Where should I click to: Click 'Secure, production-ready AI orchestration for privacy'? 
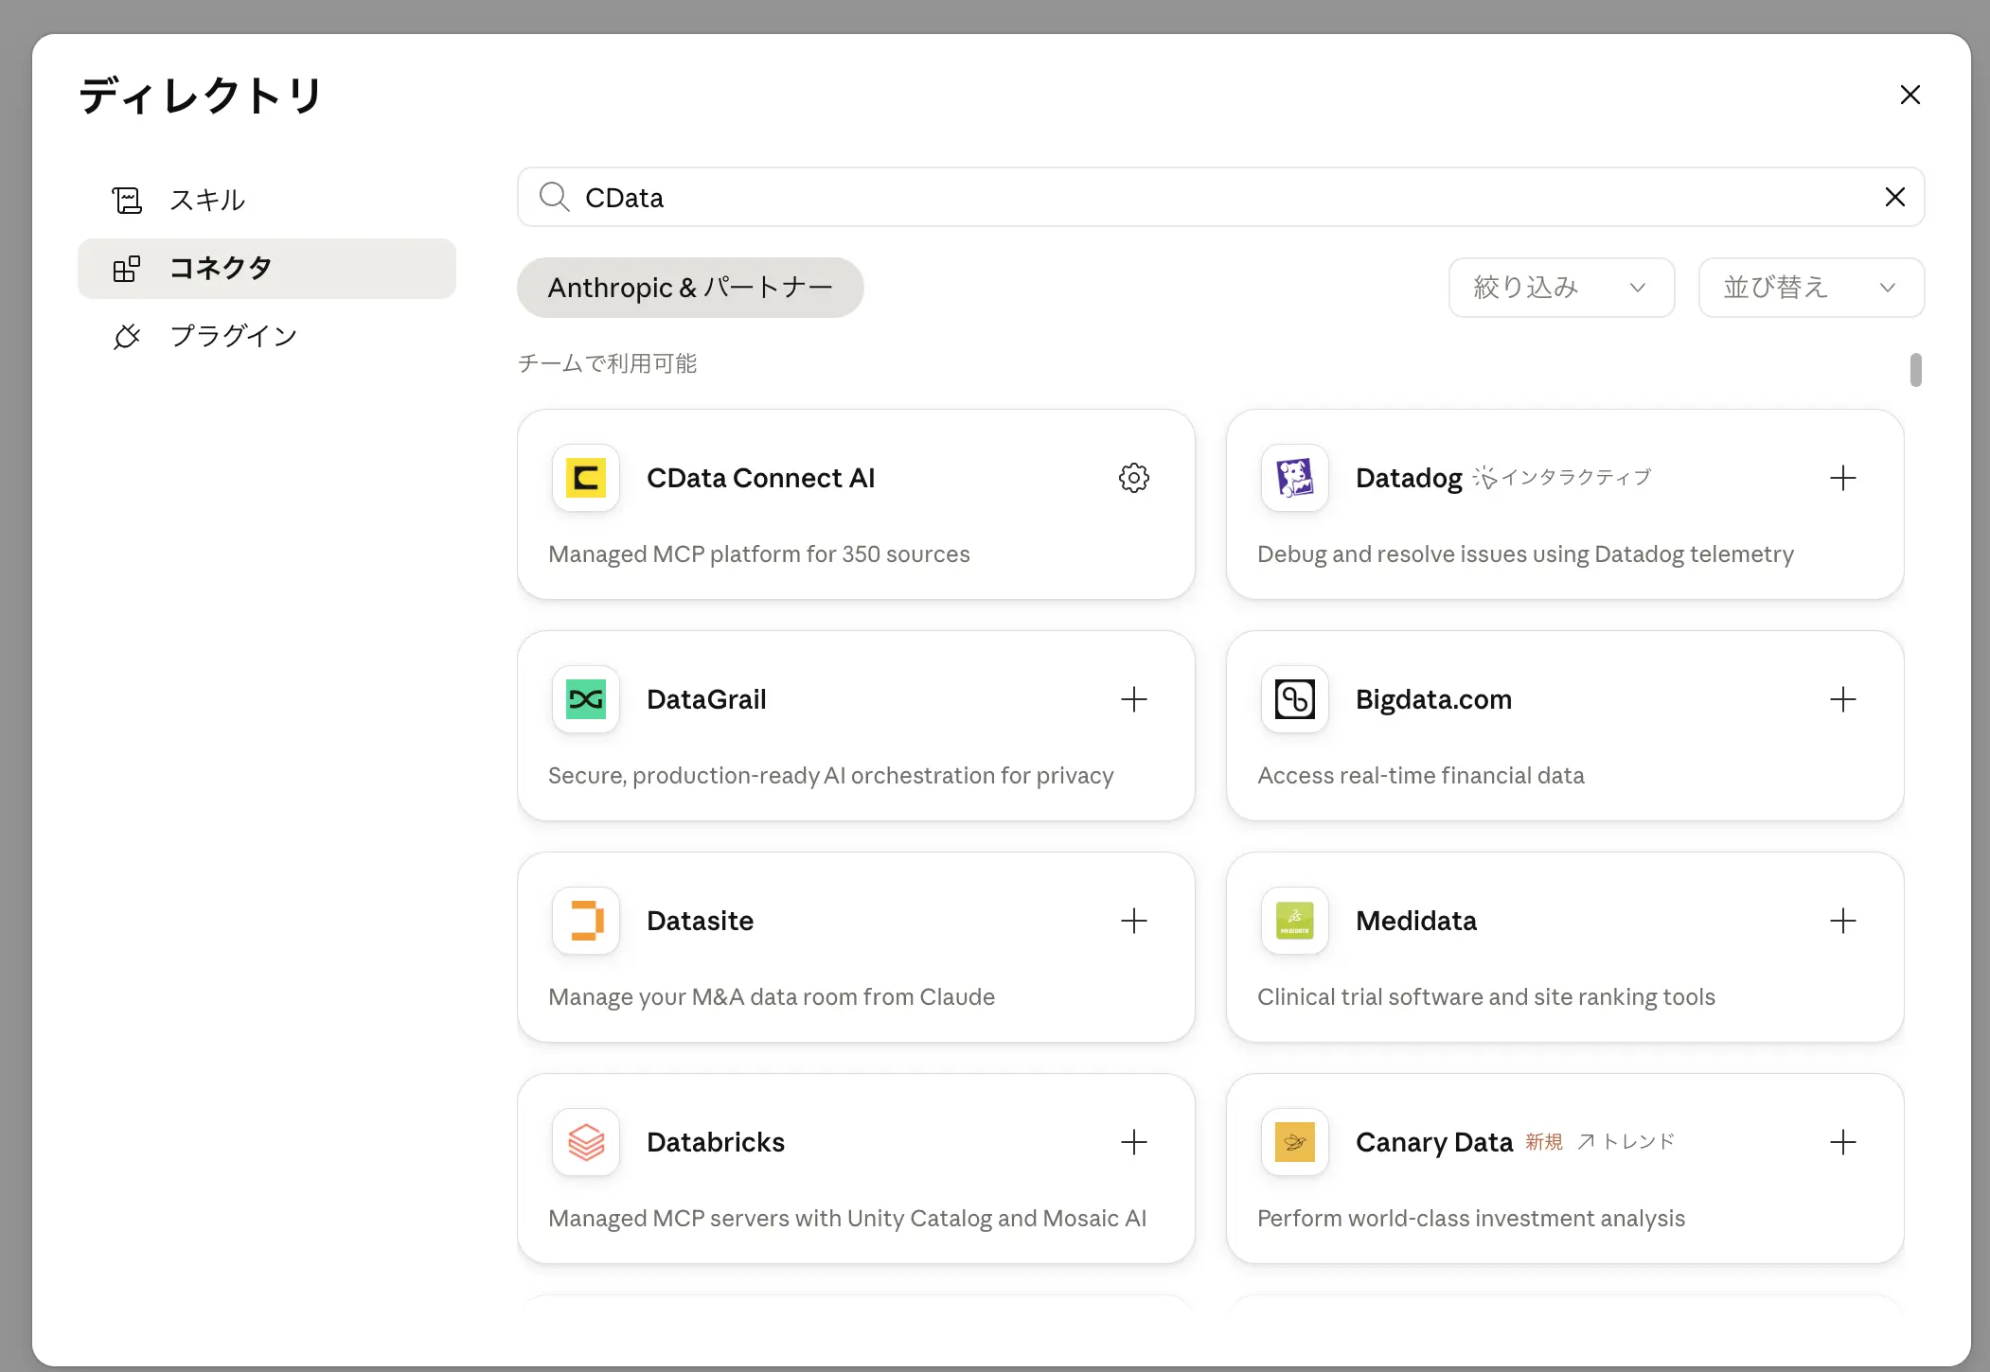coord(830,775)
